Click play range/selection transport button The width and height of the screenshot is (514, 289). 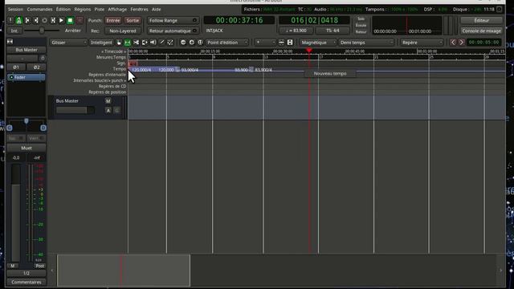[53, 20]
